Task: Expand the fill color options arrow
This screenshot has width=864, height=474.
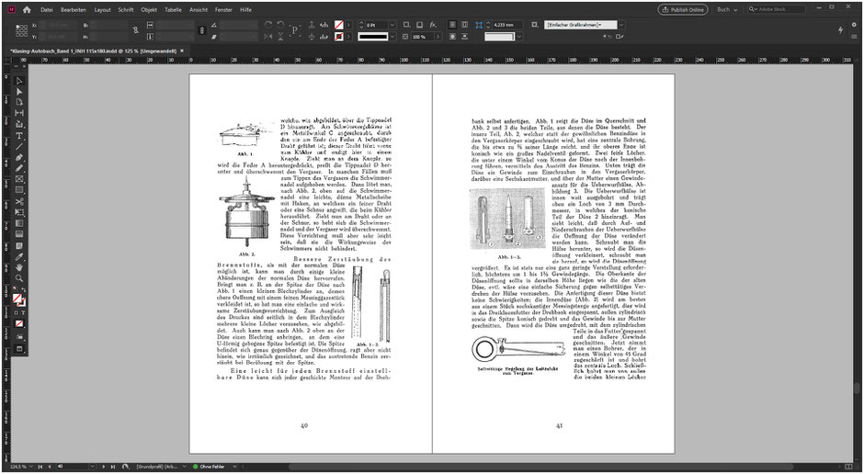Action: pyautogui.click(x=348, y=26)
